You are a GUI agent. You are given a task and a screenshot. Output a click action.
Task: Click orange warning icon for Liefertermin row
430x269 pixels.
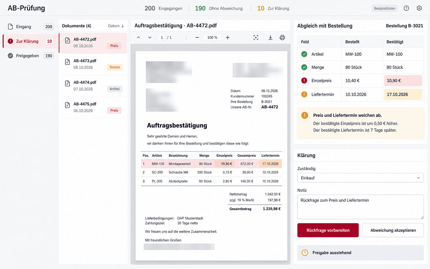(x=304, y=94)
